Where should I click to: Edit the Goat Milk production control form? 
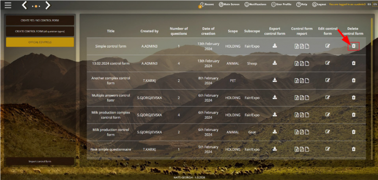[x=327, y=131]
